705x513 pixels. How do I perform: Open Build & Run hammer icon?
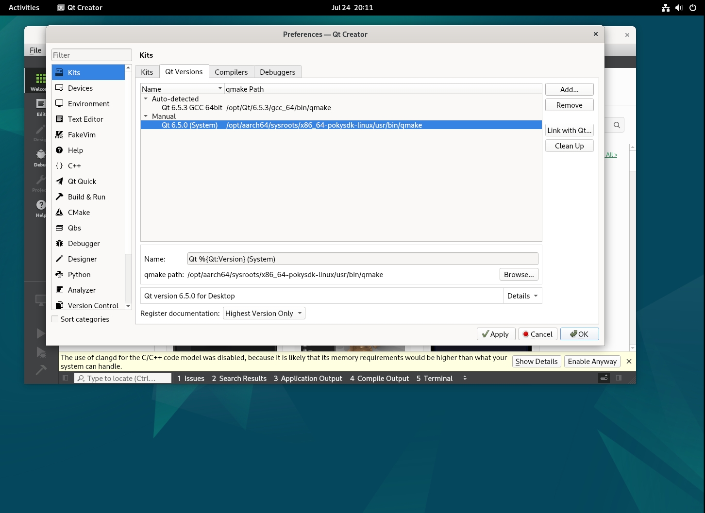click(x=60, y=197)
